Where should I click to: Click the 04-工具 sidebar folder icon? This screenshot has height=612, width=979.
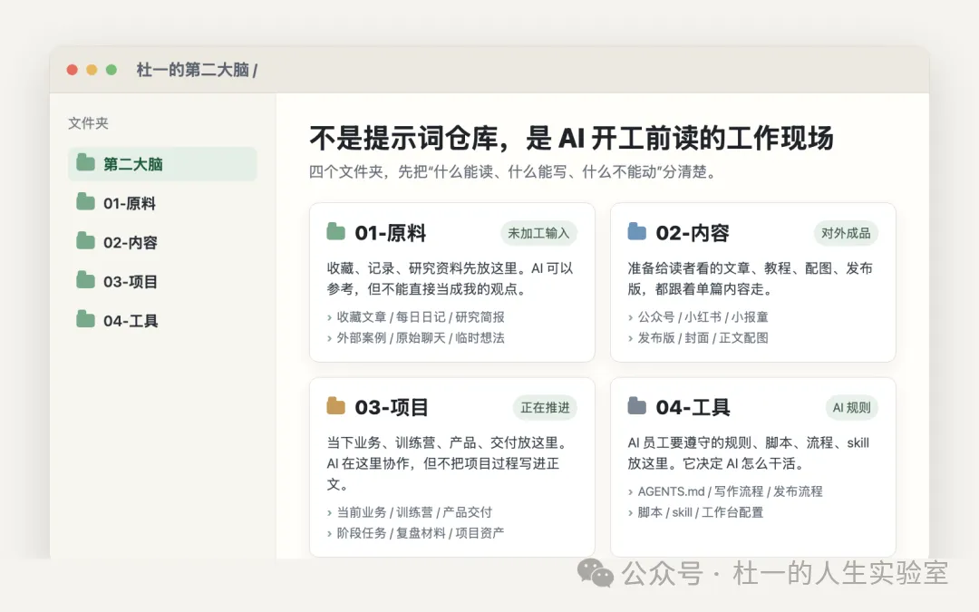coord(86,319)
